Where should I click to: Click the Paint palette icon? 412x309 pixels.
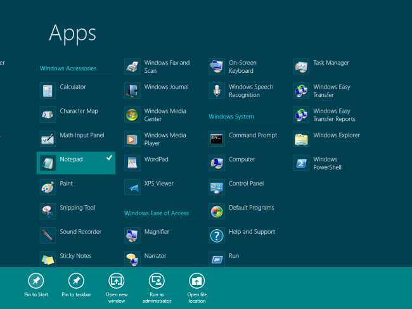click(x=48, y=187)
